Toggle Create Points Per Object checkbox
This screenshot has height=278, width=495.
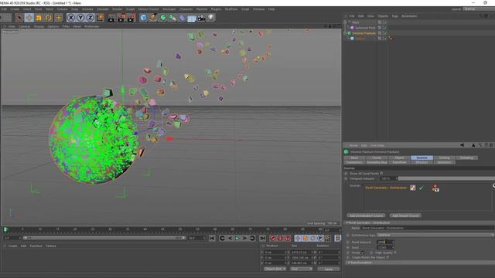[387, 257]
